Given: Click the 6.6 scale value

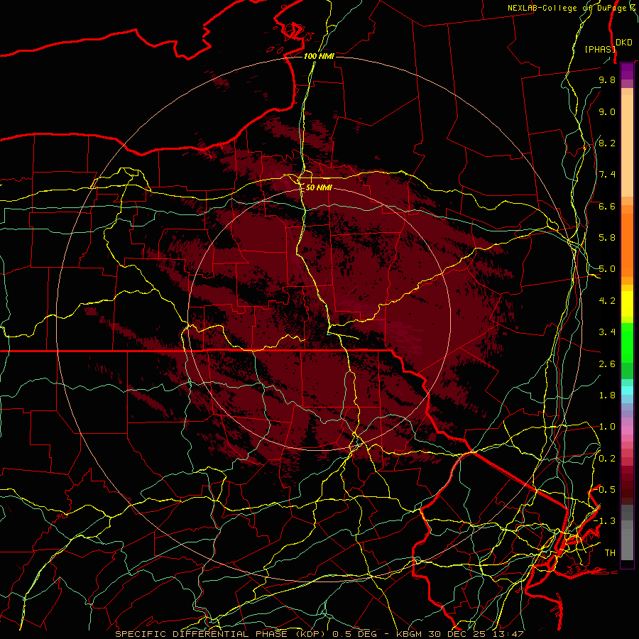Looking at the screenshot, I should [607, 206].
